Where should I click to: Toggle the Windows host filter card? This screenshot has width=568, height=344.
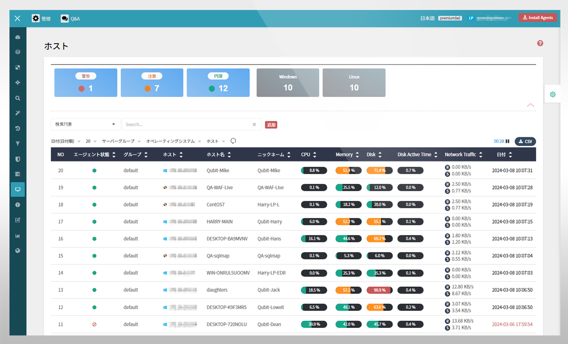click(288, 83)
